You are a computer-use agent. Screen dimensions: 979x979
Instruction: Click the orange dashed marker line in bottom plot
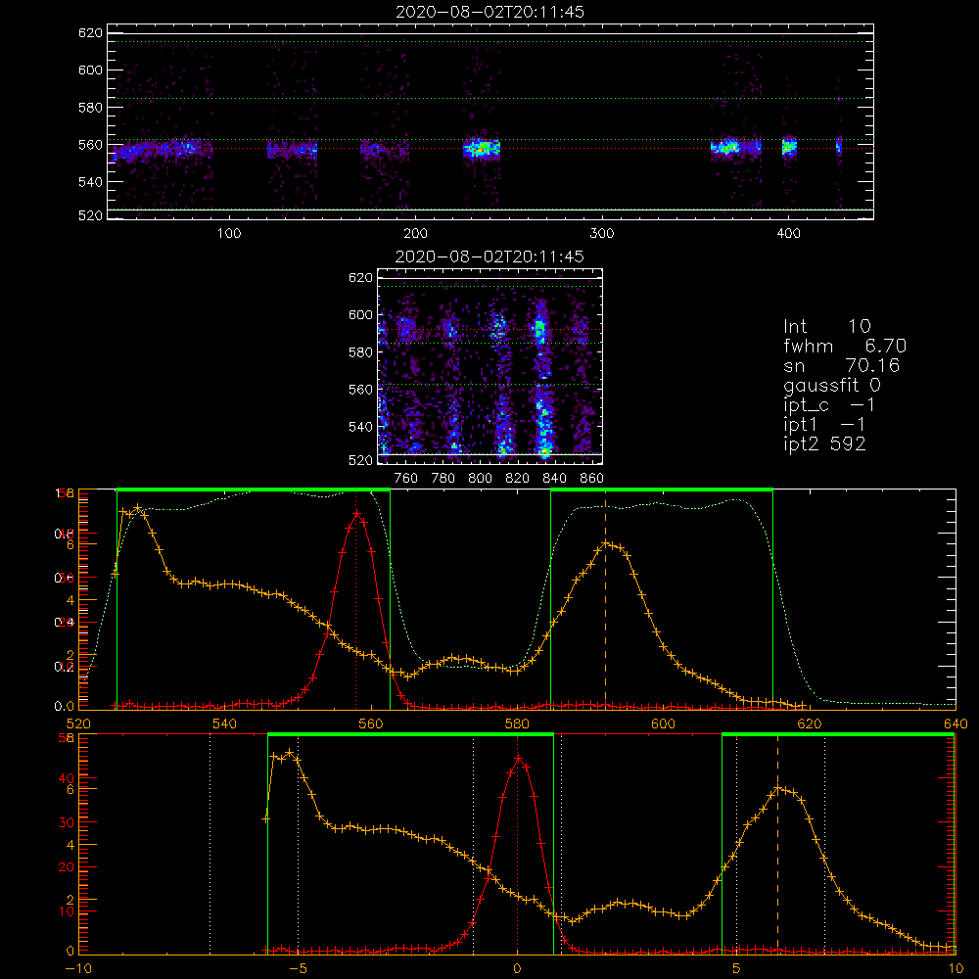coord(777,844)
